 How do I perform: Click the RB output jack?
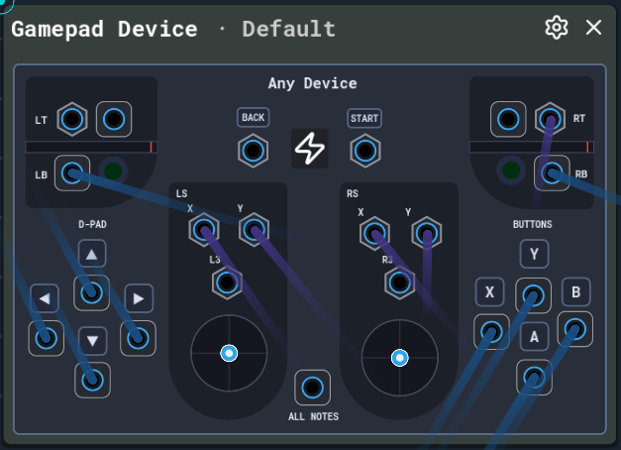click(552, 172)
